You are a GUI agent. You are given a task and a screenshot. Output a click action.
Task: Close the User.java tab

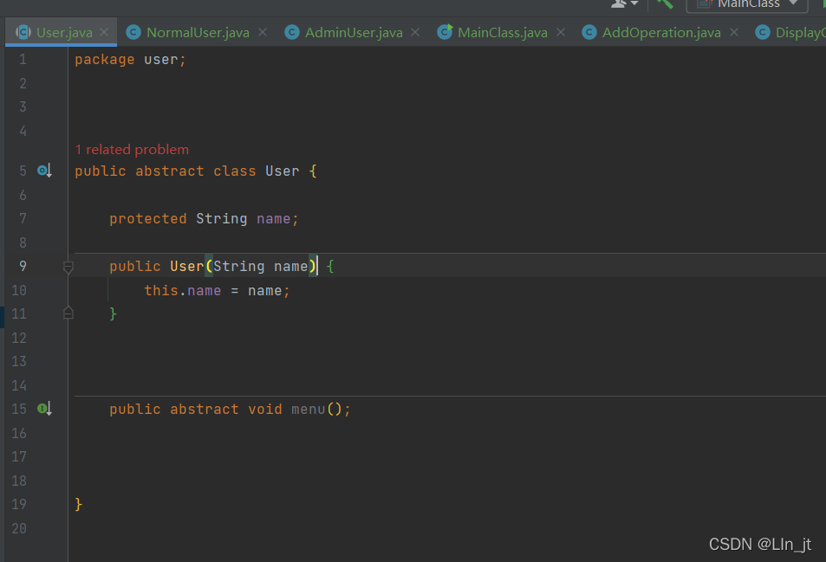pyautogui.click(x=104, y=33)
